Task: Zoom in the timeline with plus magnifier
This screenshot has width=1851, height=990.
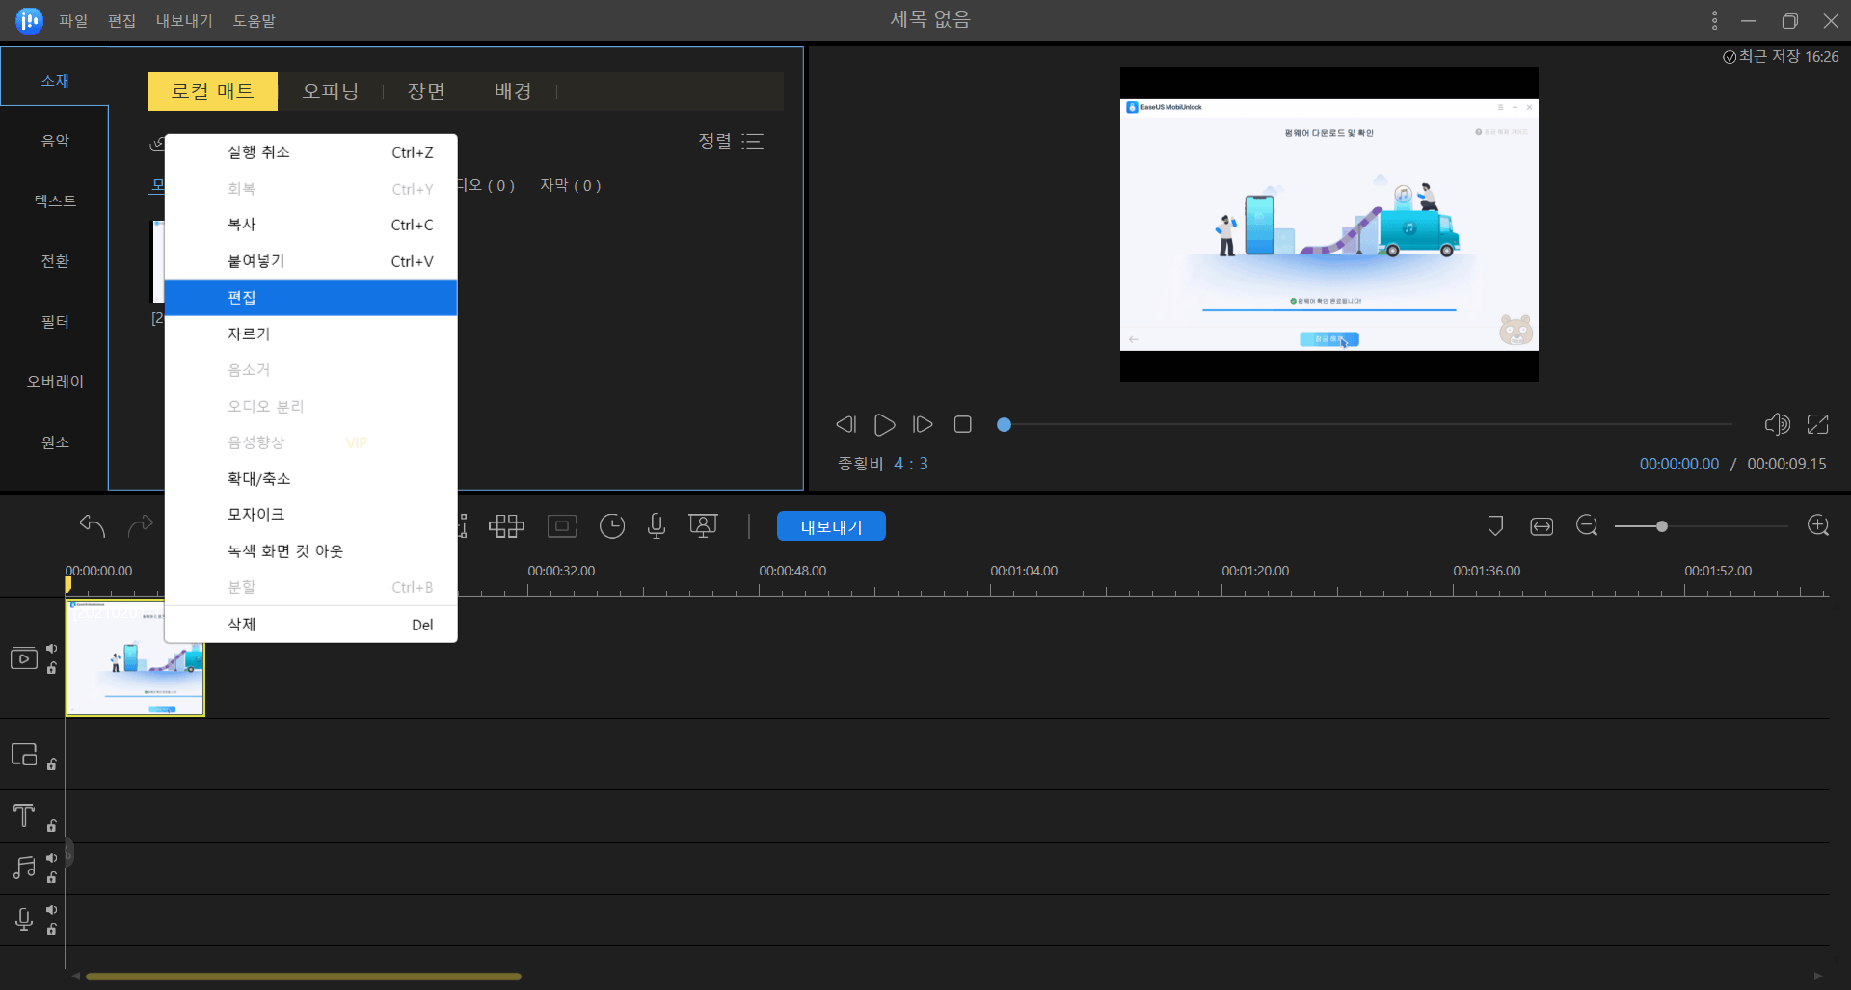Action: (1817, 526)
